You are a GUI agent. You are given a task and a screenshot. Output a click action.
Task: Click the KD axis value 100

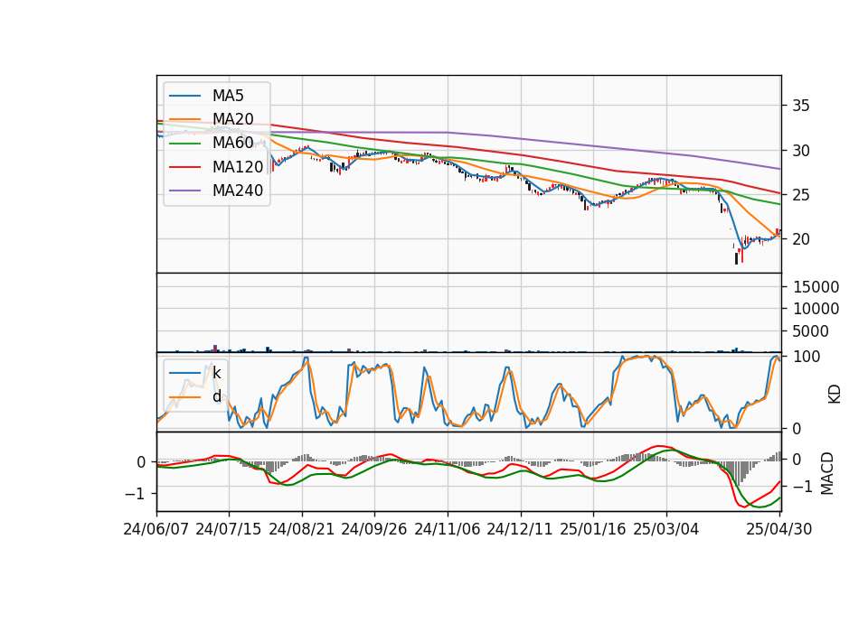(807, 357)
